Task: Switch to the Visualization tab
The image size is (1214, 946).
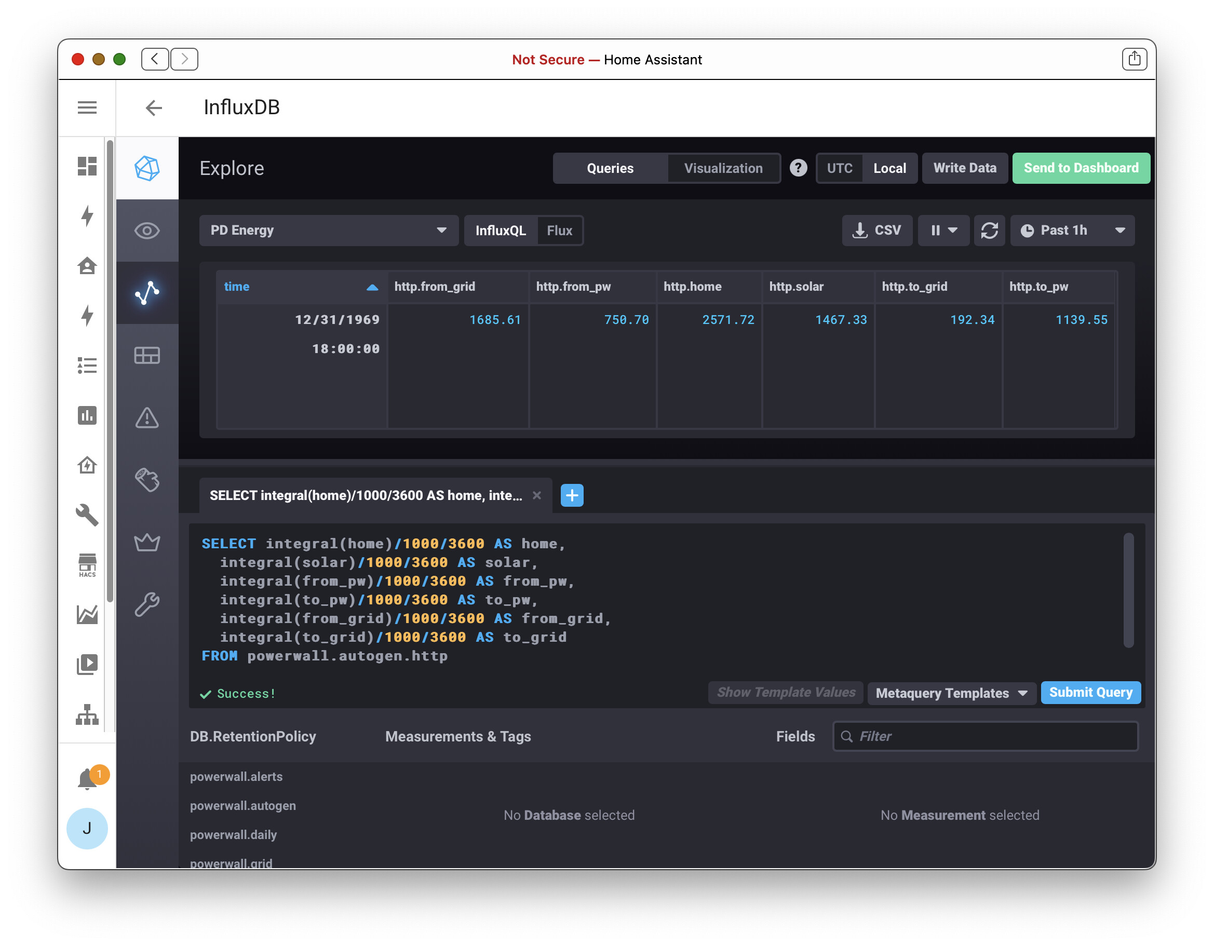Action: point(723,168)
